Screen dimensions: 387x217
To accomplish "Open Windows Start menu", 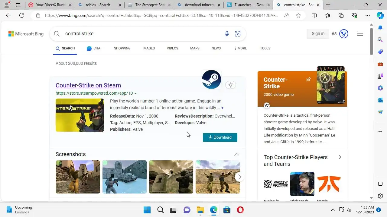I will pos(147,210).
